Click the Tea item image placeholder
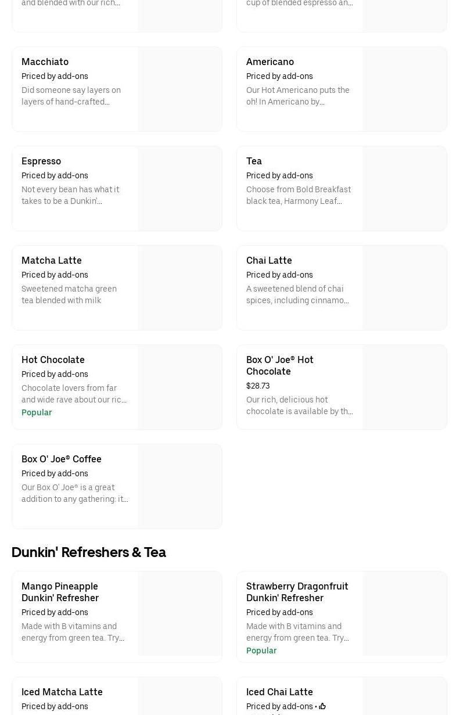Viewport: 467px width, 715px height. [404, 189]
